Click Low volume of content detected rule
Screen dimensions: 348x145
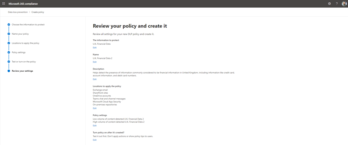(118, 119)
